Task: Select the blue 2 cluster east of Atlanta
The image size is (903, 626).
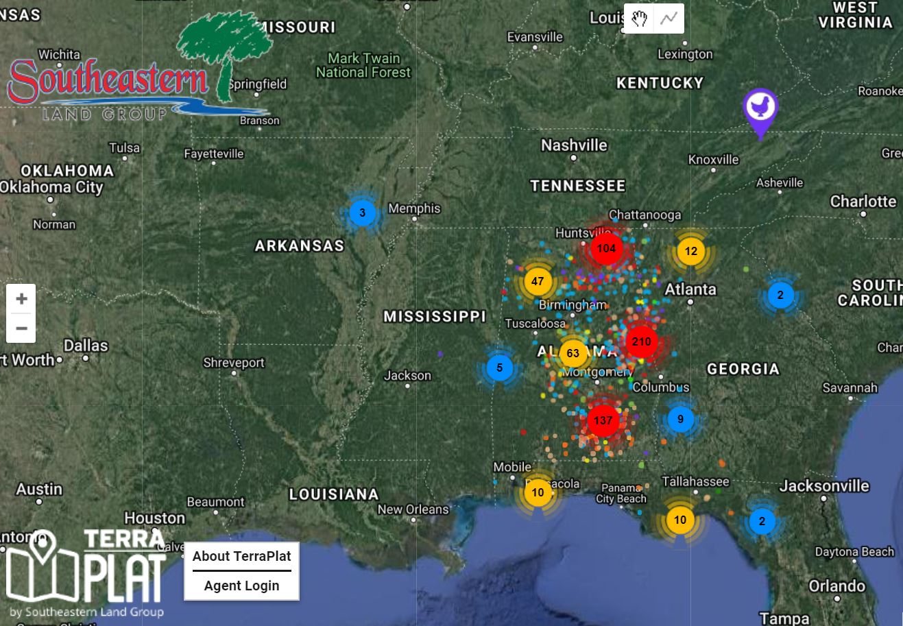Action: (780, 296)
